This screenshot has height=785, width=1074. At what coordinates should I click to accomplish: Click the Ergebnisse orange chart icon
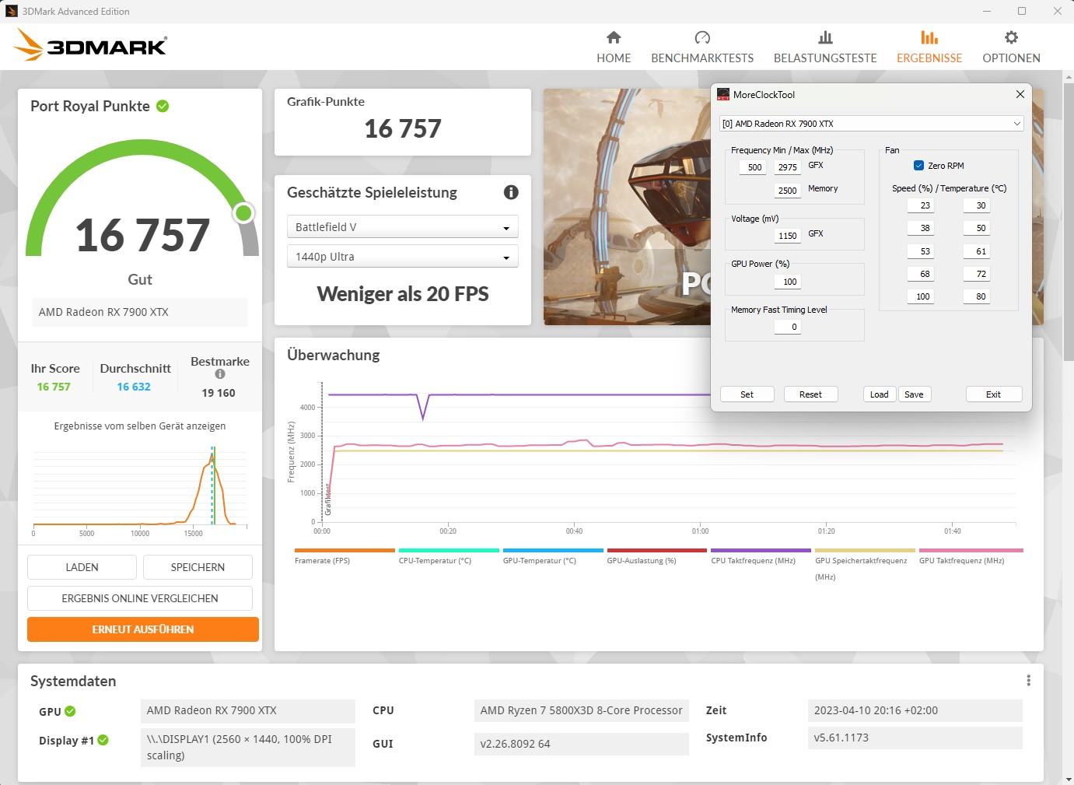(x=929, y=37)
